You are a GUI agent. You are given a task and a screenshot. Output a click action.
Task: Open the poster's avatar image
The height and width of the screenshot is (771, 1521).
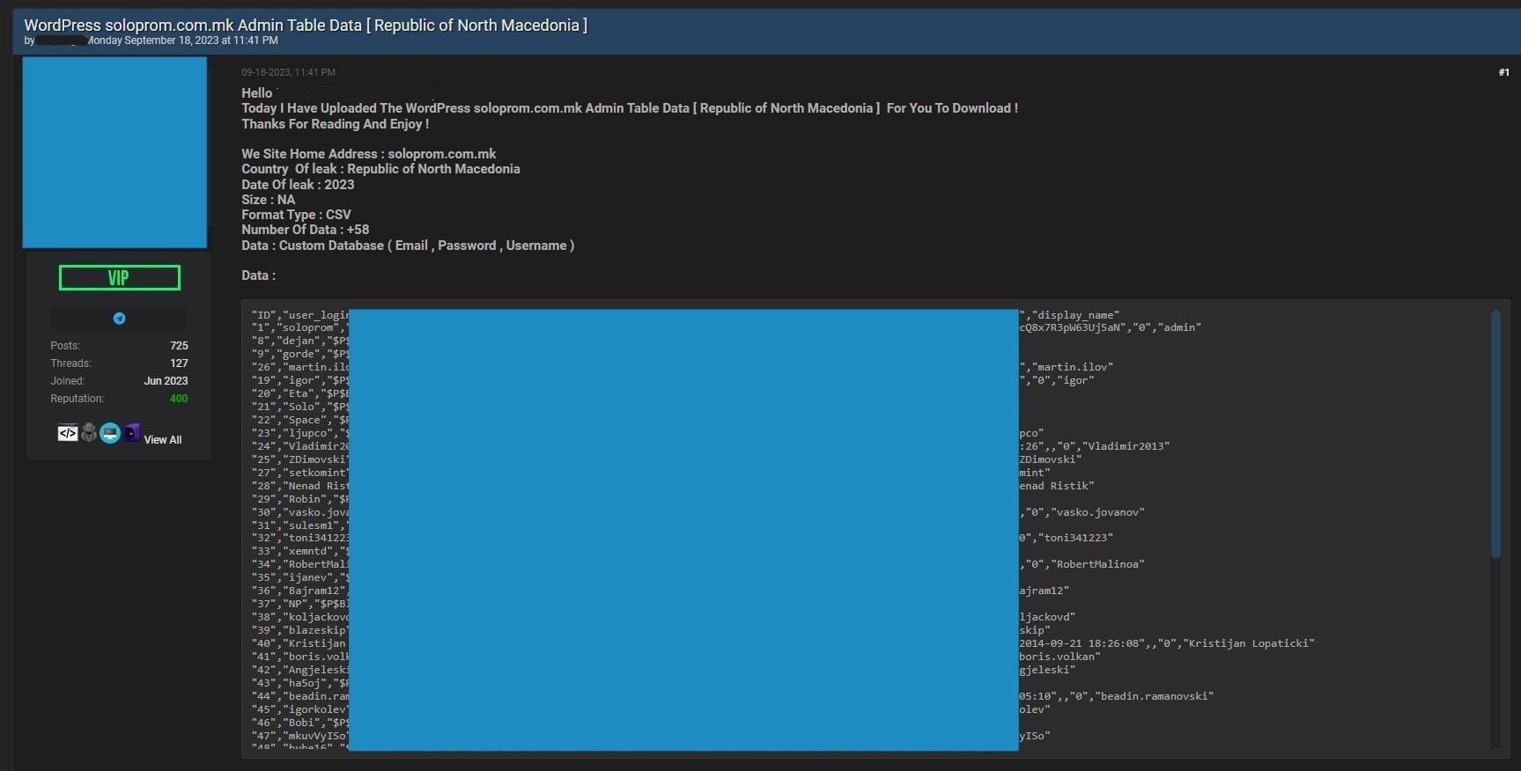pyautogui.click(x=114, y=152)
